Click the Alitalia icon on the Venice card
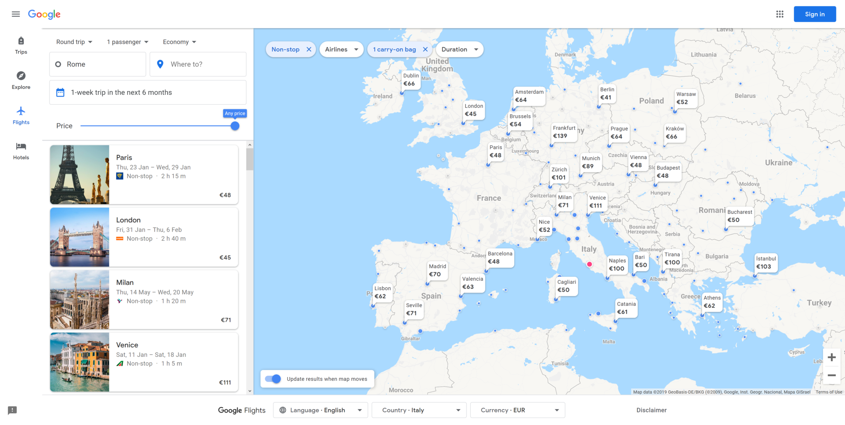 click(120, 364)
